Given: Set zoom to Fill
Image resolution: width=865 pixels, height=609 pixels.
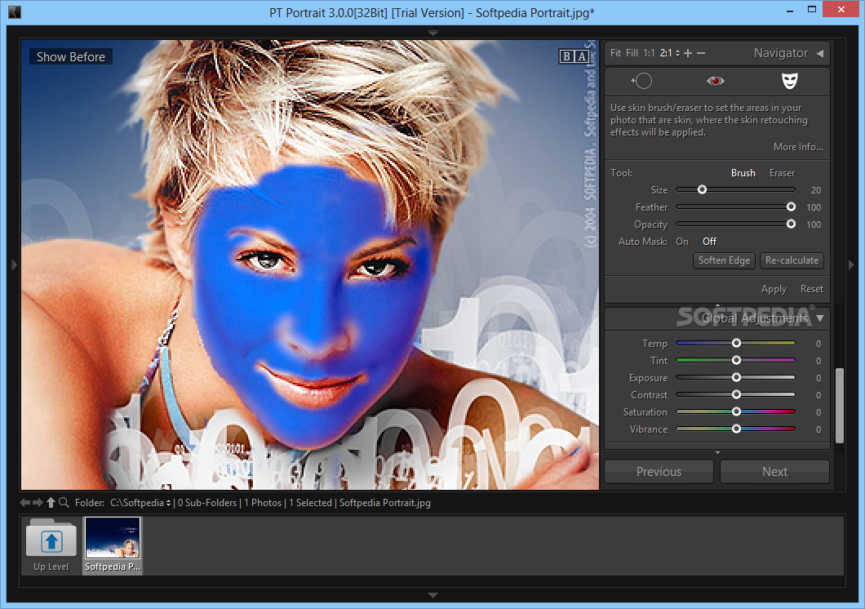Looking at the screenshot, I should point(632,53).
